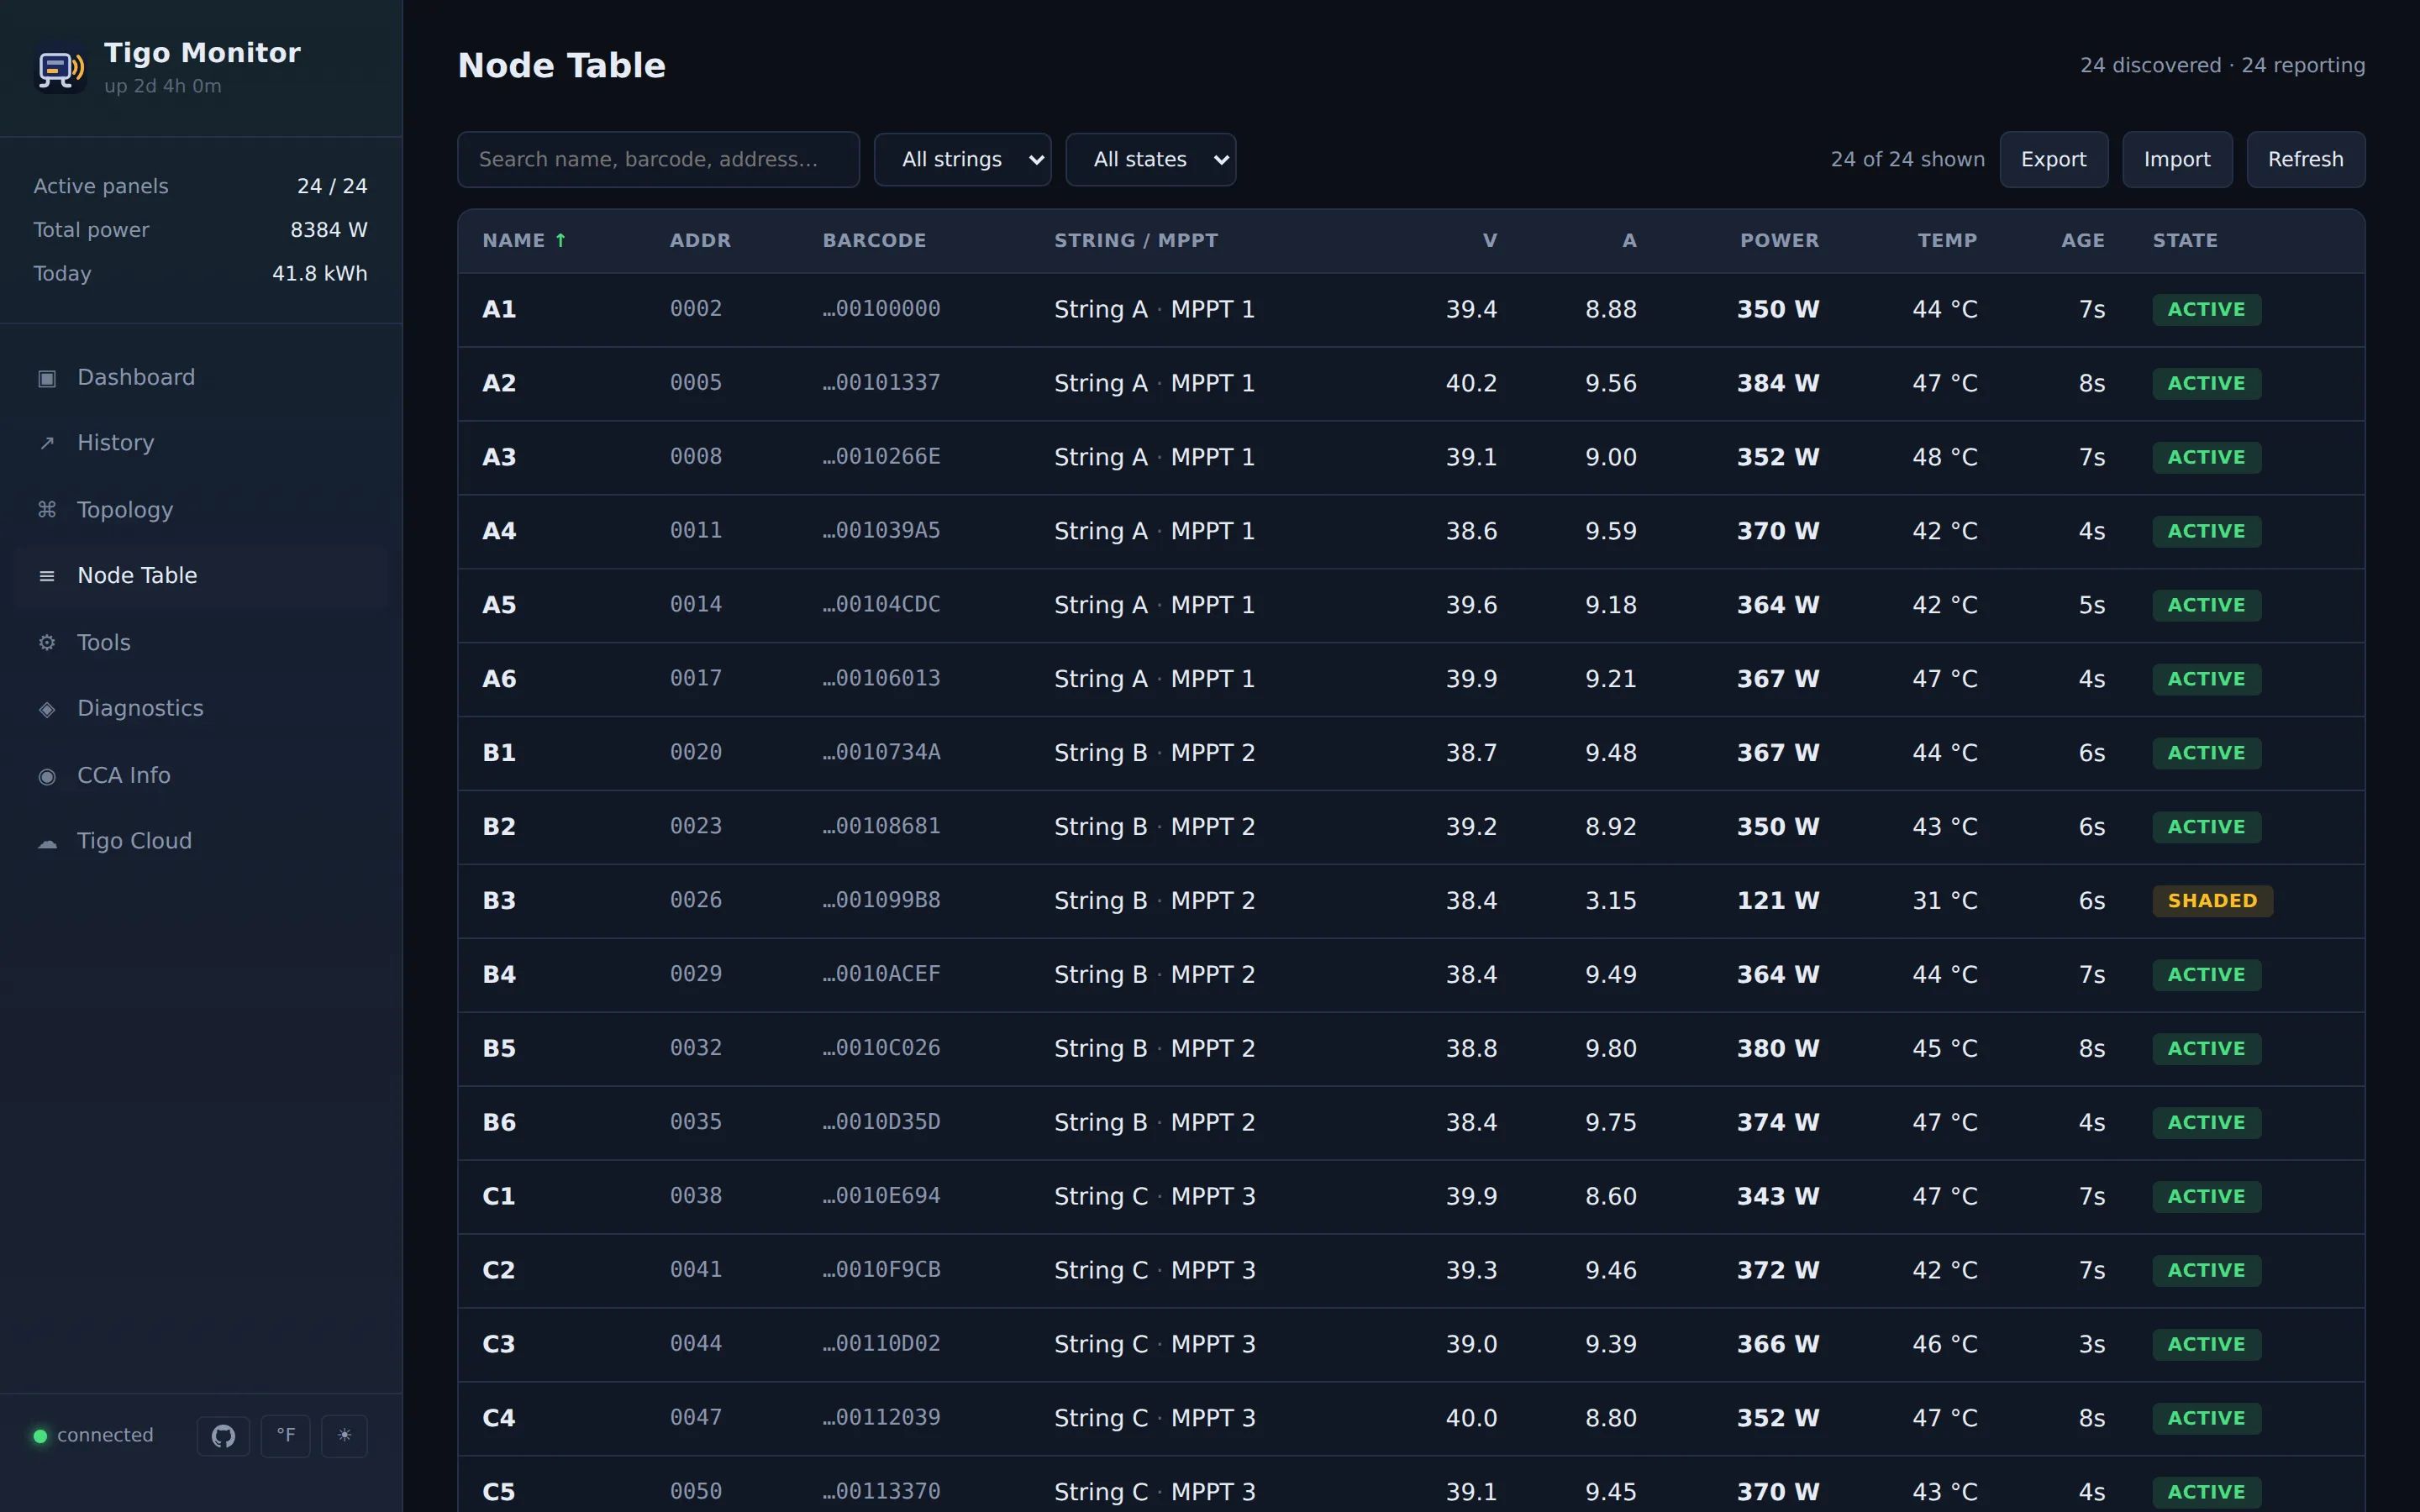
Task: Go to the History page
Action: pos(201,443)
